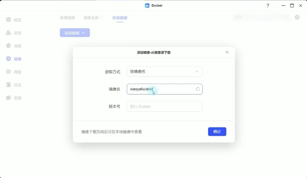307x178 pixels.
Task: Select the 本地镜像 tab
Action: (x=119, y=18)
